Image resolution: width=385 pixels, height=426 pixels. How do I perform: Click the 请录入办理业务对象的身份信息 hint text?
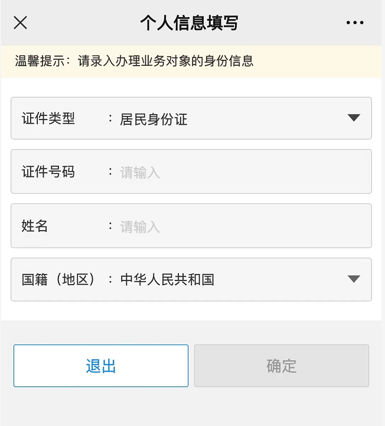coord(165,62)
